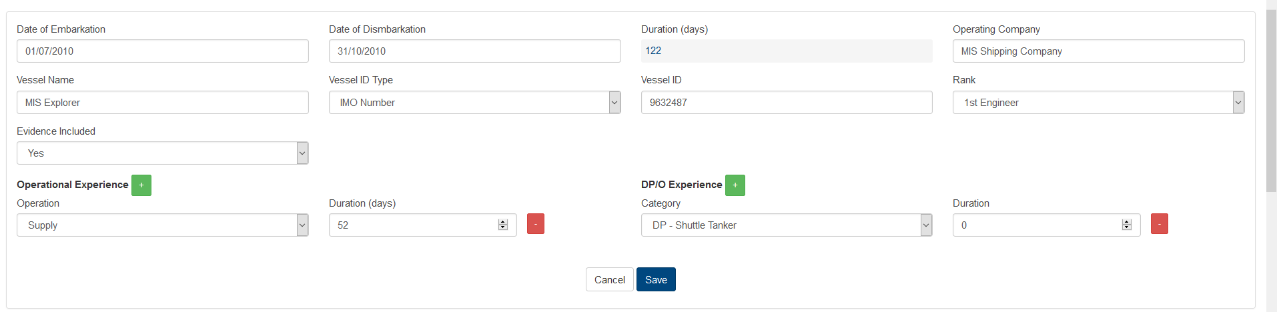Save the sea service record

(x=656, y=279)
